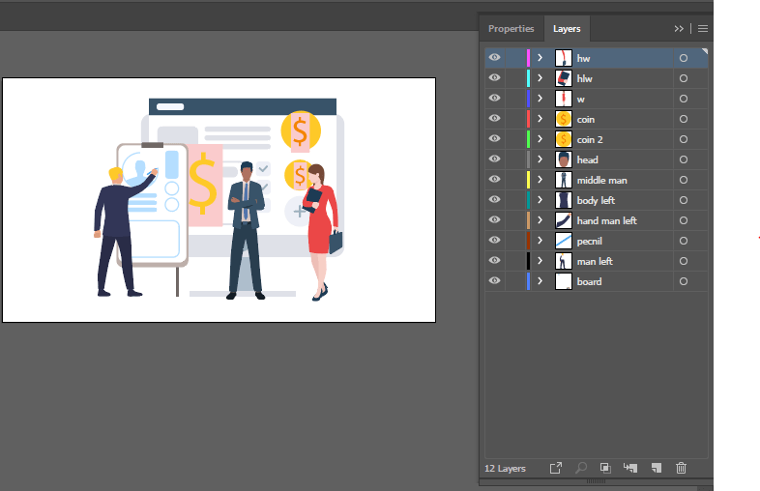
Task: Click the Collect for Export icon
Action: (x=556, y=468)
